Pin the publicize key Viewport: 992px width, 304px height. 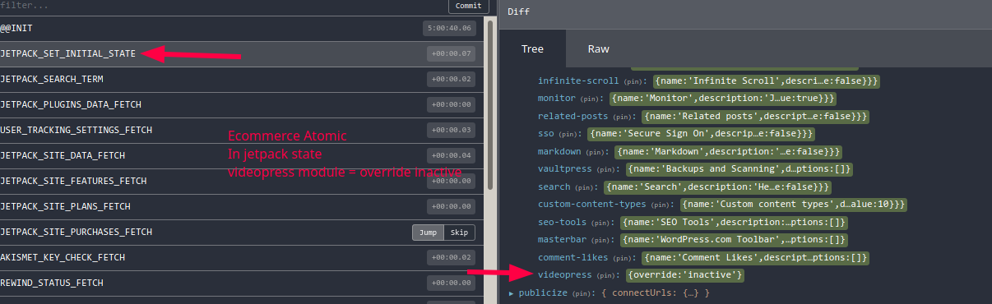pyautogui.click(x=583, y=293)
